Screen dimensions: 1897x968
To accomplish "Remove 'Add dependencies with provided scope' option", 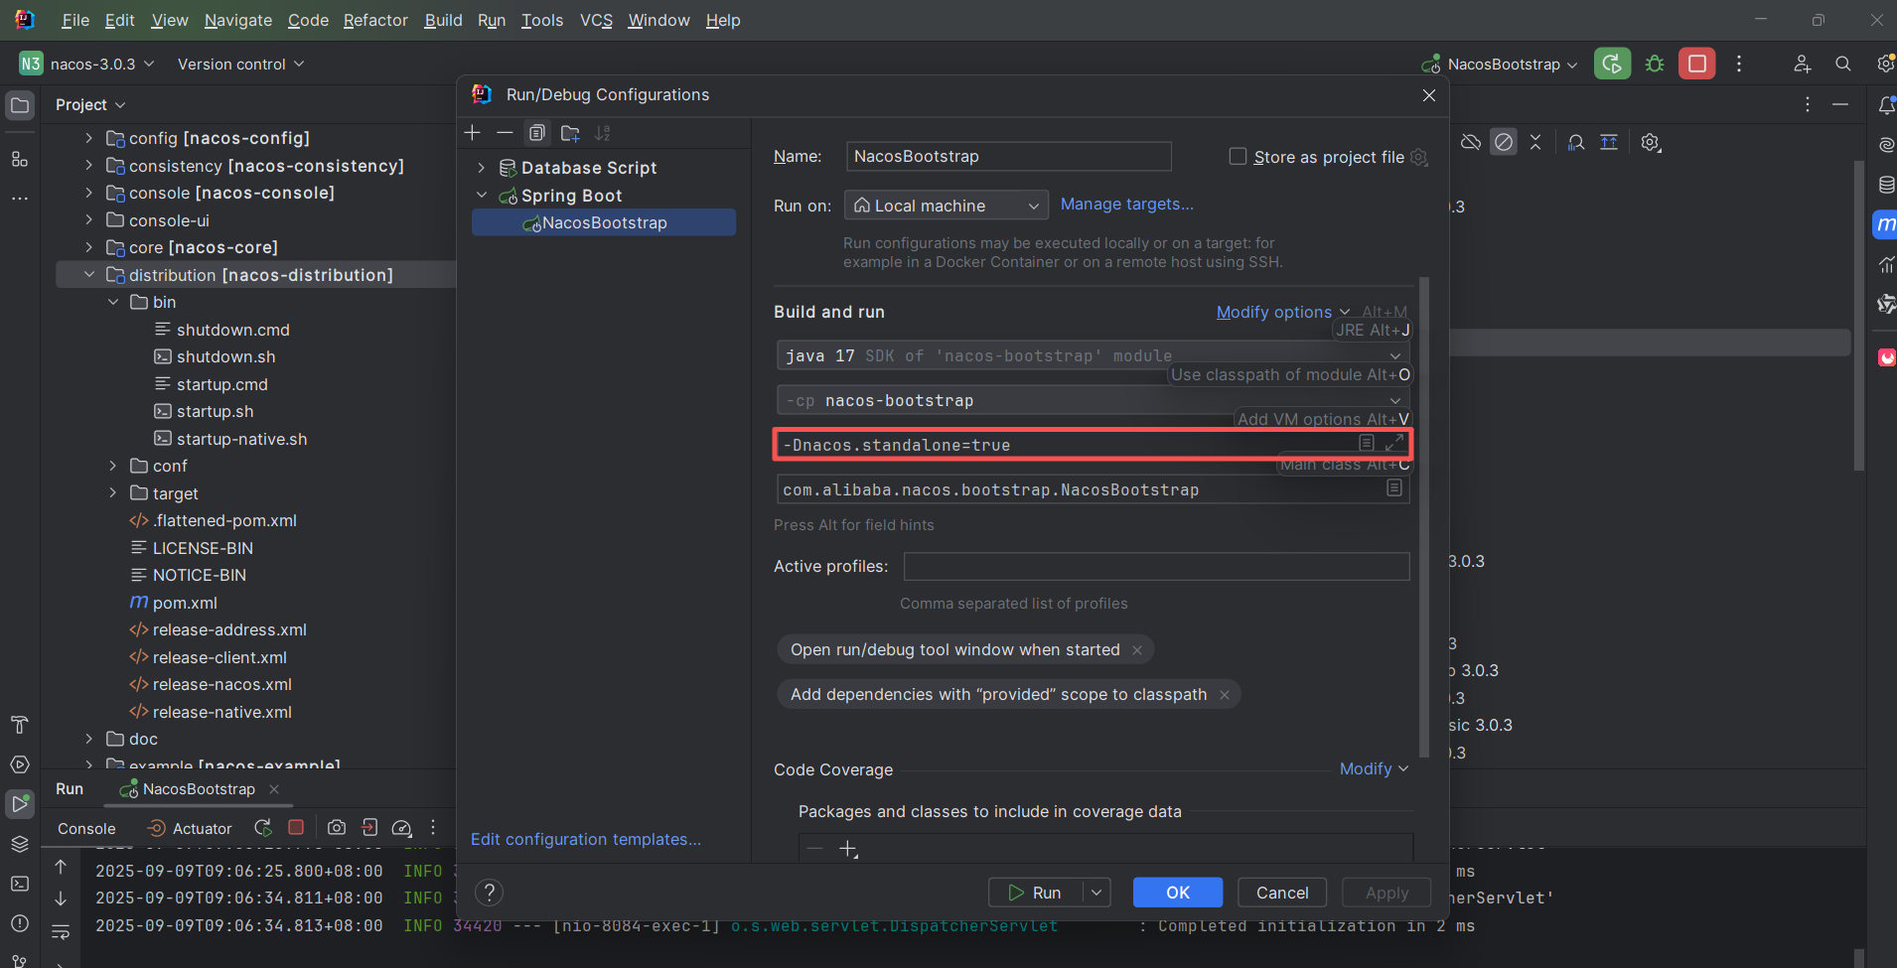I will tap(1225, 695).
